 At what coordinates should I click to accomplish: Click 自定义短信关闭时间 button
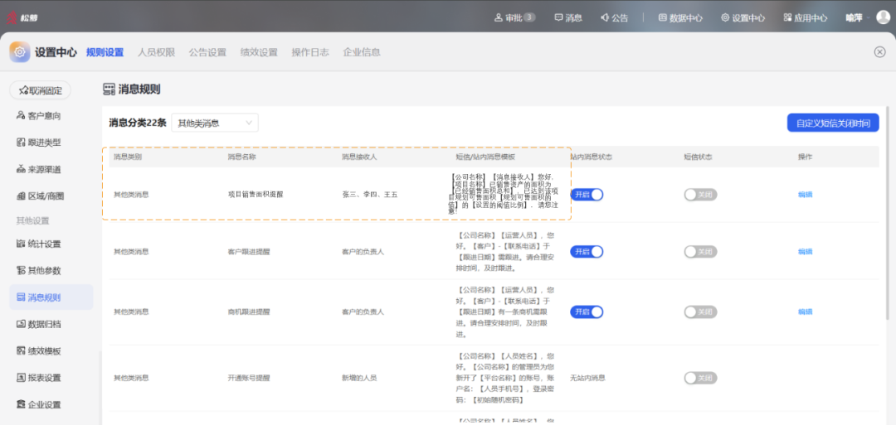point(833,123)
